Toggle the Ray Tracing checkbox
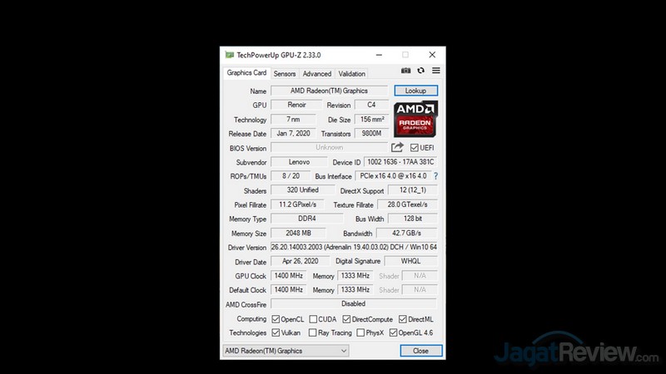 [x=313, y=333]
